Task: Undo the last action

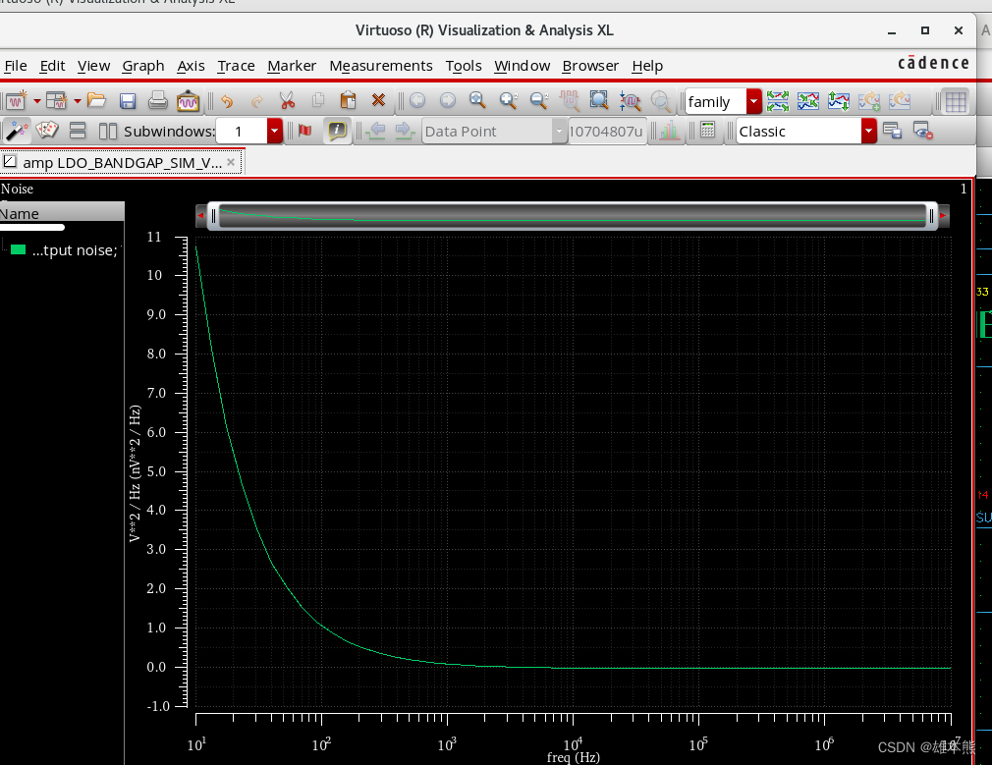Action: (x=227, y=100)
